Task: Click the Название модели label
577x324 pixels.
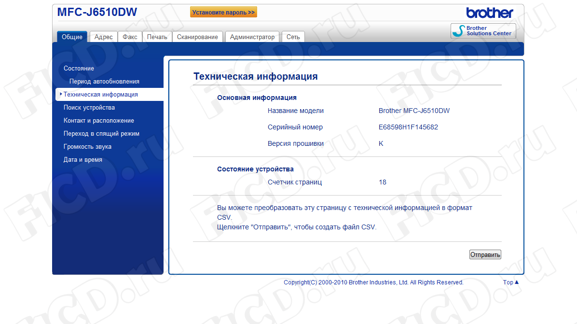Action: pyautogui.click(x=295, y=111)
